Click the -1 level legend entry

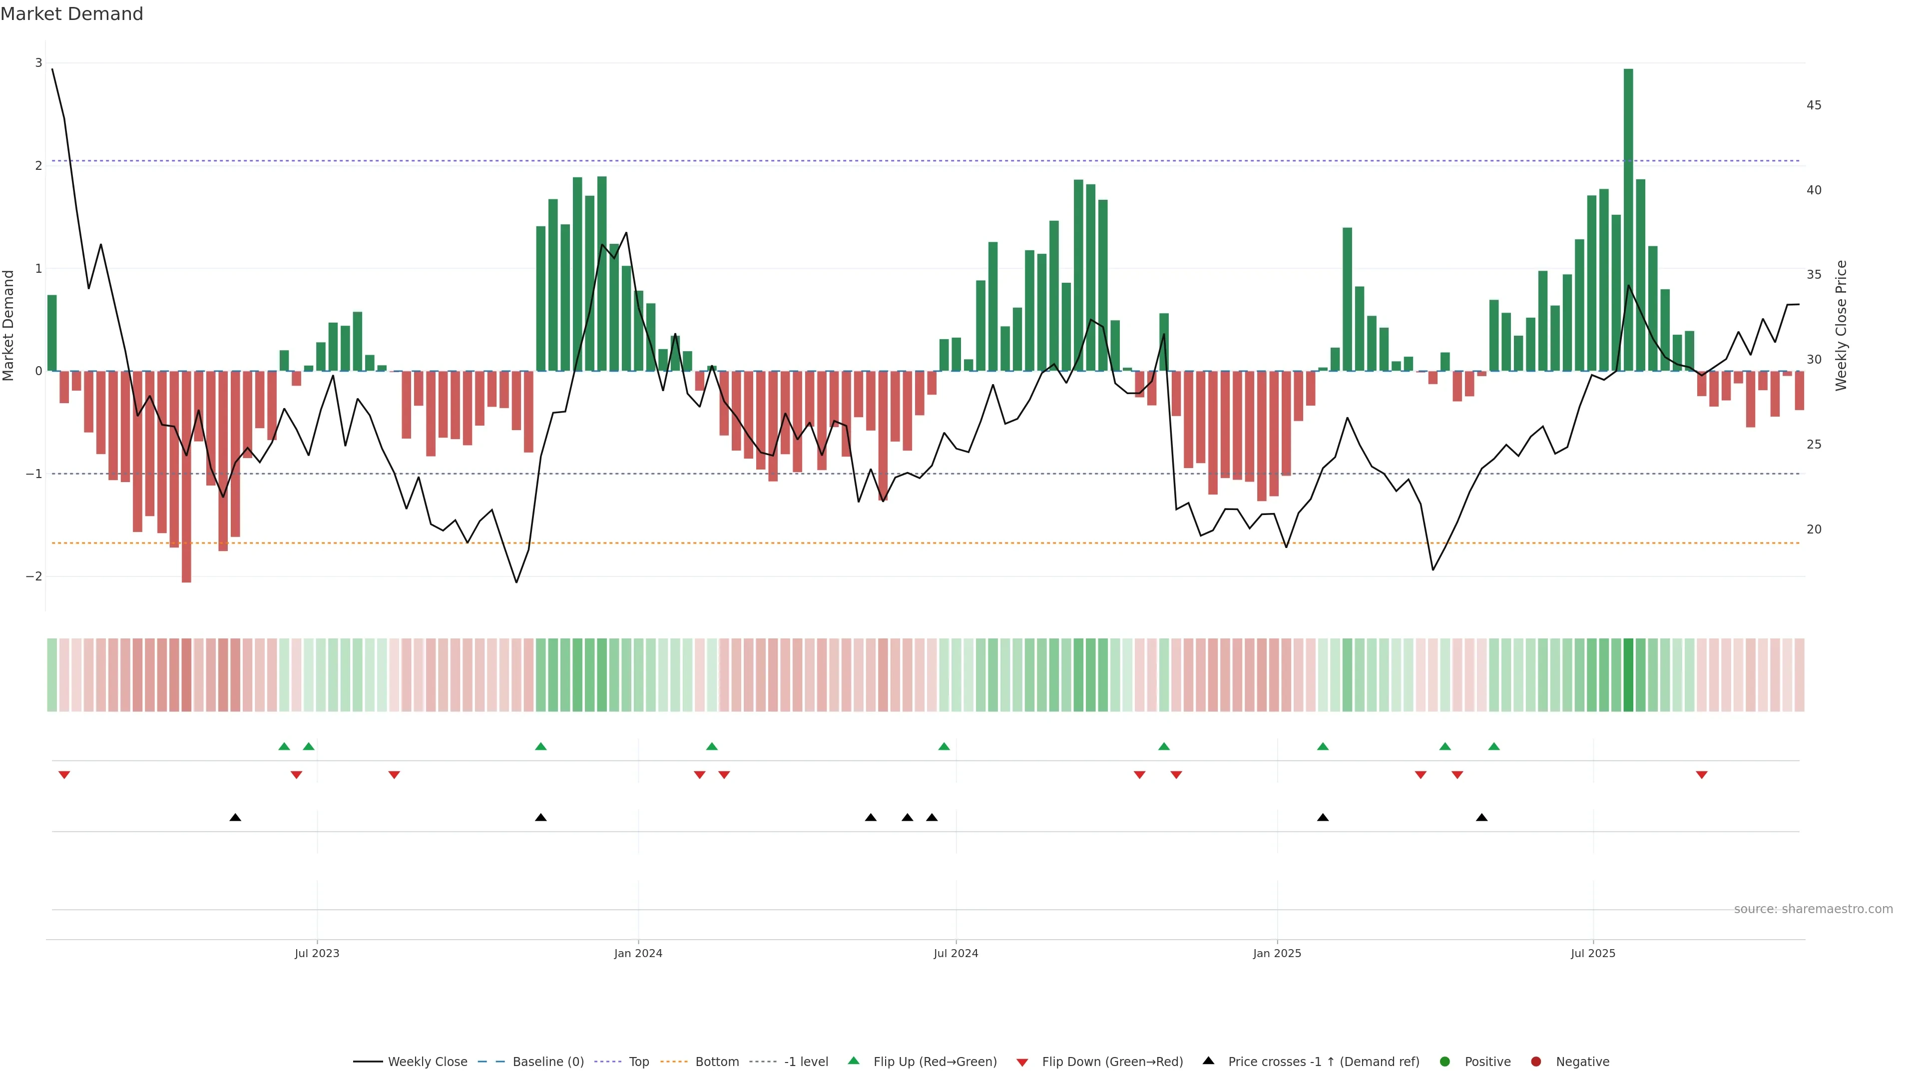click(806, 1062)
